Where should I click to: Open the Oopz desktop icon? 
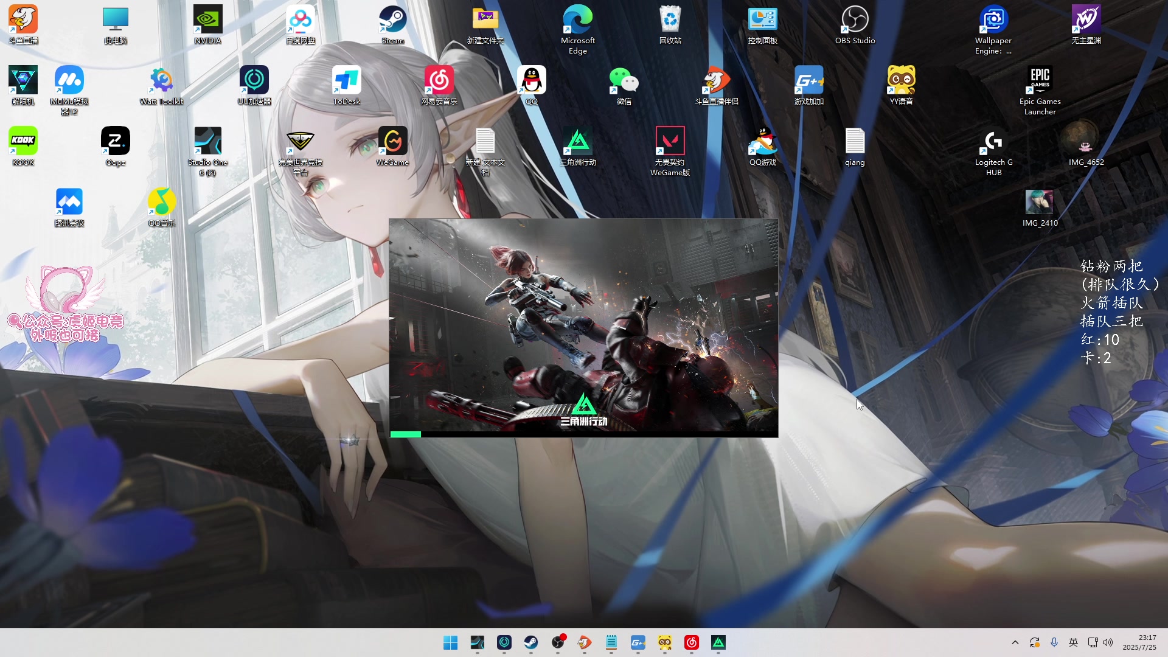point(116,147)
